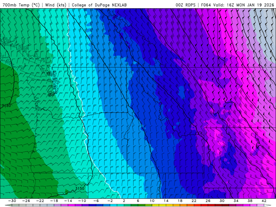Click the 3150 height contour label
Viewport: 276px width, 207px height.
click(x=80, y=188)
